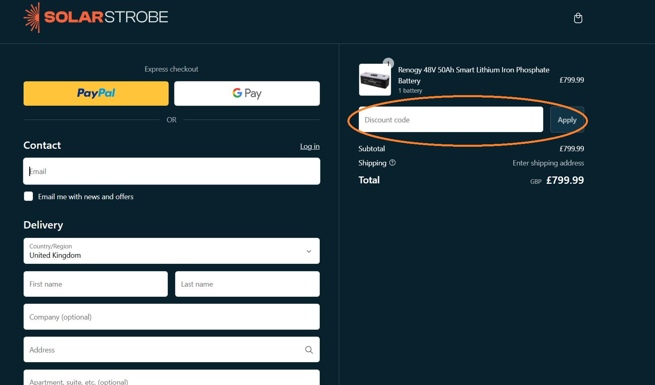This screenshot has width=655, height=385.
Task: Click the Renogy battery product thumbnail
Action: (x=375, y=80)
